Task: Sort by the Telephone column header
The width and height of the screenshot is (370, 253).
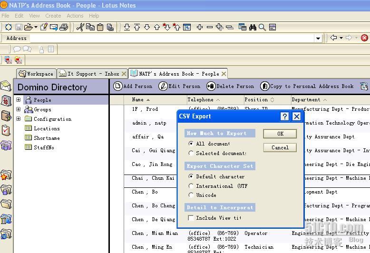Action: click(x=215, y=99)
